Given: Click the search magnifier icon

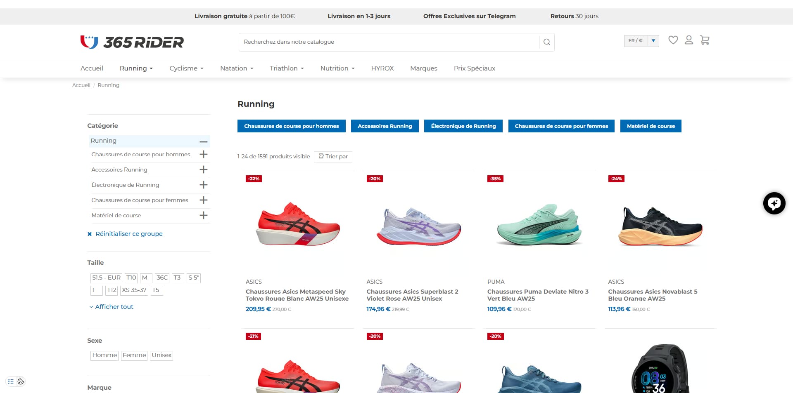Looking at the screenshot, I should tap(546, 42).
